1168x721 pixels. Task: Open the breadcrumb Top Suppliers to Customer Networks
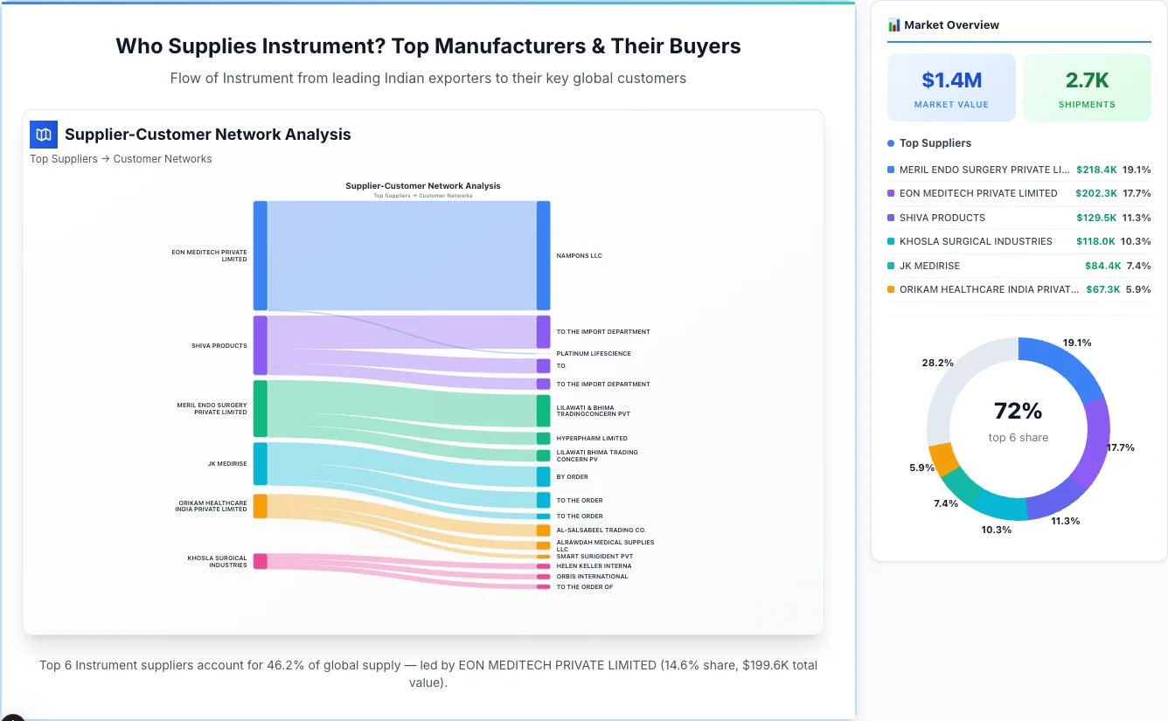point(121,158)
